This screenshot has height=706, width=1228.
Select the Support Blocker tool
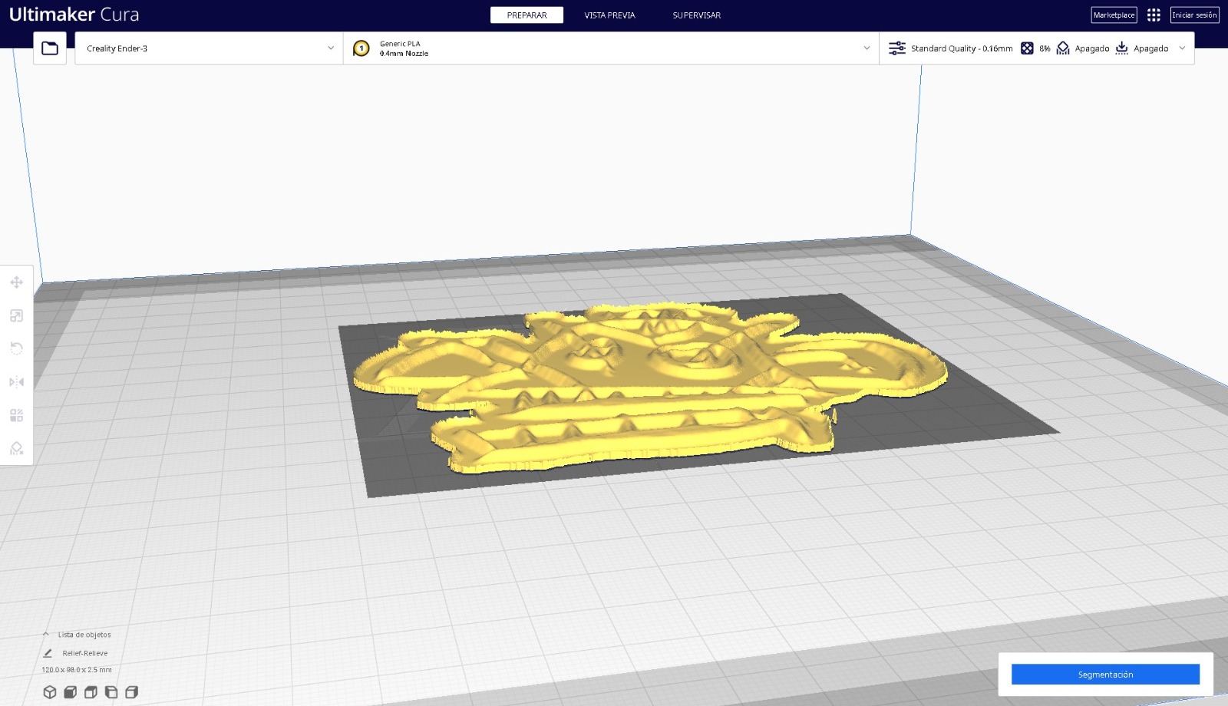pos(16,448)
